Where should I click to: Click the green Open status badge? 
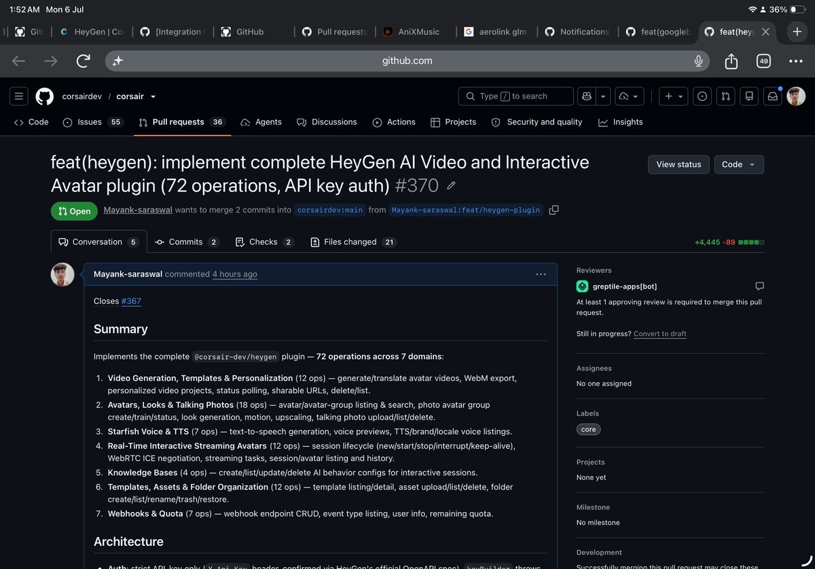[74, 211]
